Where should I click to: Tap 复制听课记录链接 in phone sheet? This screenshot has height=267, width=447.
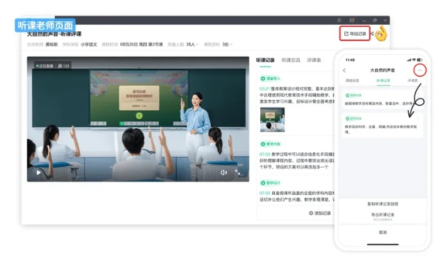[x=382, y=203]
